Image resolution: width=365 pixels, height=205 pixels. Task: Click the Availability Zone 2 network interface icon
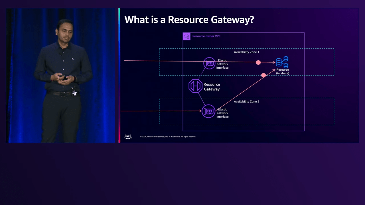tap(208, 111)
